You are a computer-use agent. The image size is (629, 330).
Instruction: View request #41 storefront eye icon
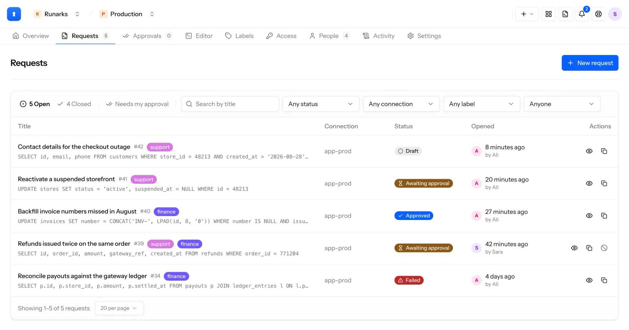589,183
